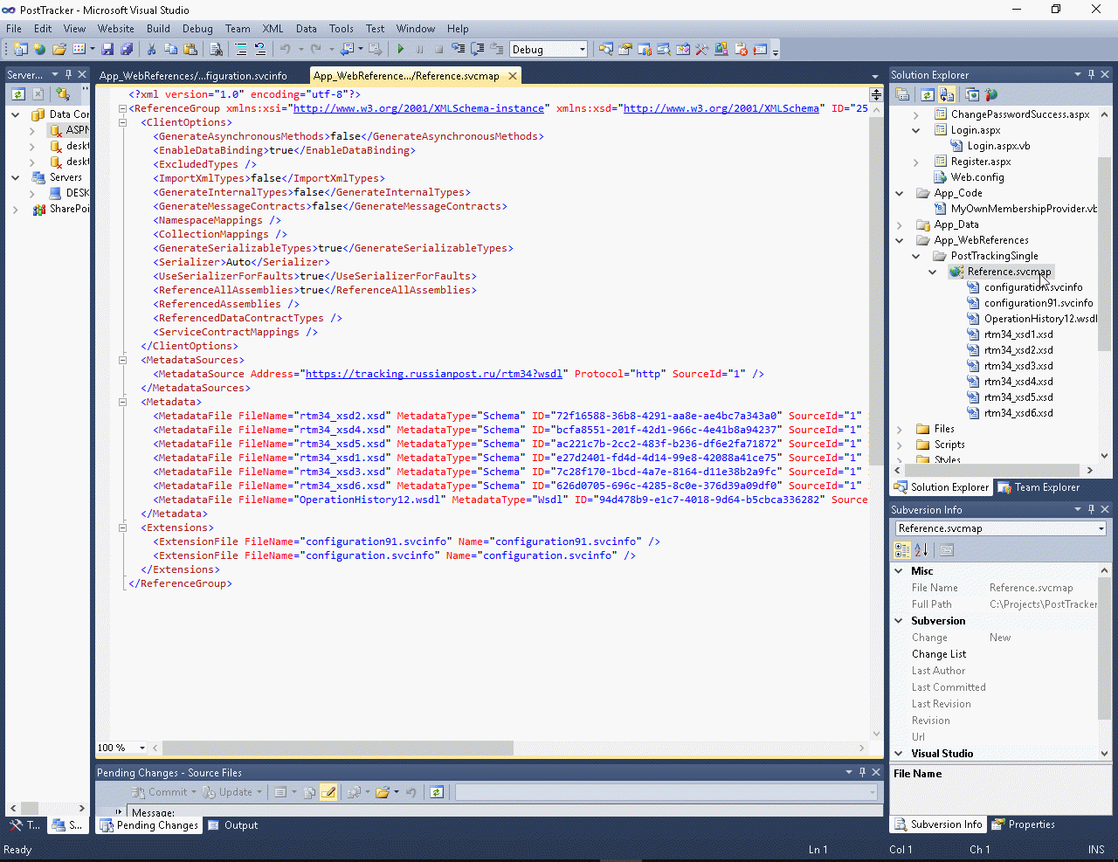This screenshot has width=1118, height=862.
Task: Click Refresh icon in Solution Explorer toolbar
Action: 927,95
